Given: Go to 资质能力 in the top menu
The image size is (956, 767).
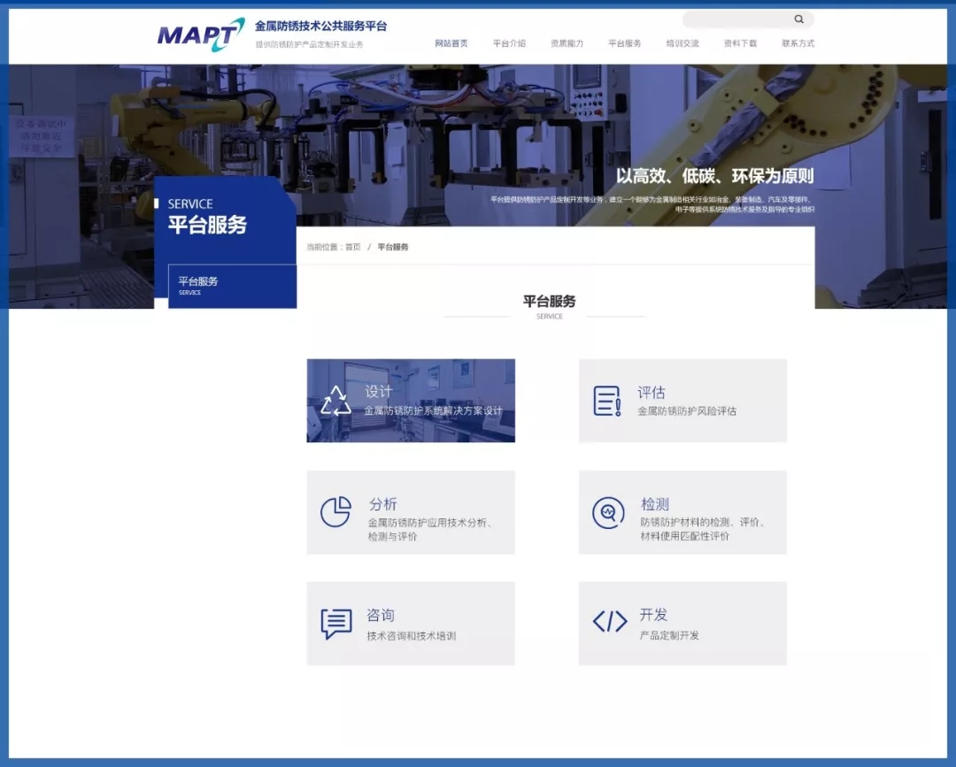Looking at the screenshot, I should [567, 43].
